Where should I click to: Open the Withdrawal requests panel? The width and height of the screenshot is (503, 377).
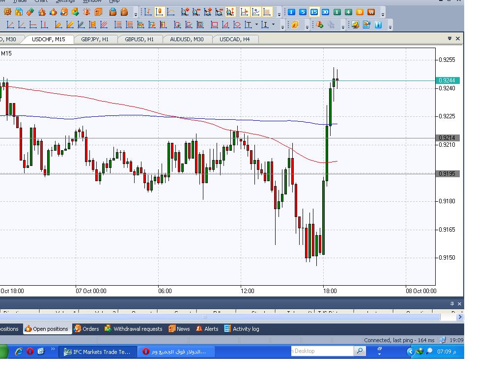[x=133, y=329]
